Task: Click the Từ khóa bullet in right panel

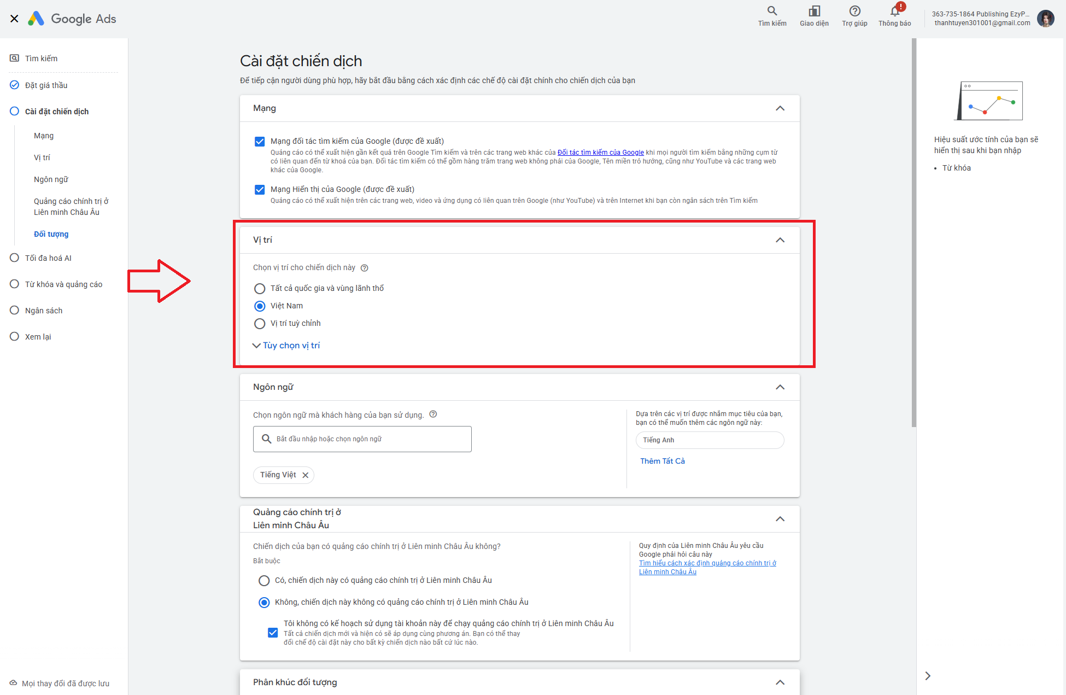Action: (x=956, y=168)
